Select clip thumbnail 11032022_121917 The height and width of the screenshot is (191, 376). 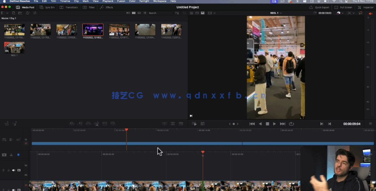[119, 30]
